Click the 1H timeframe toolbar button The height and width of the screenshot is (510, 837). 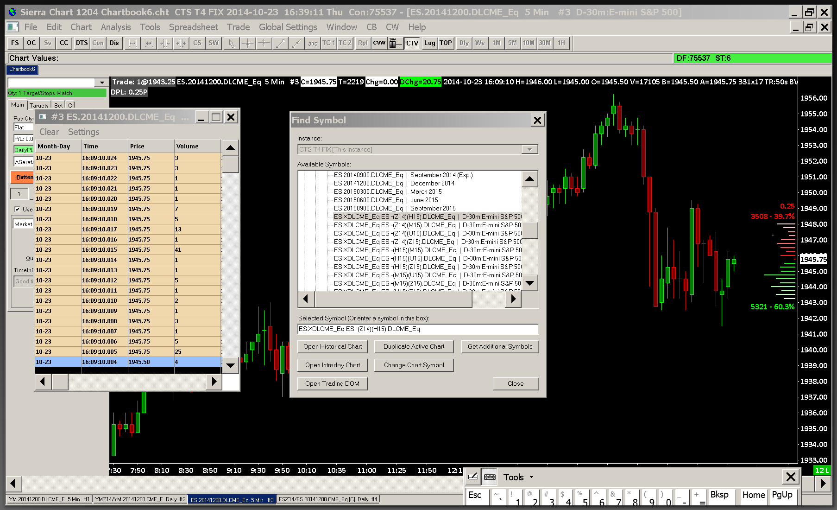point(561,43)
